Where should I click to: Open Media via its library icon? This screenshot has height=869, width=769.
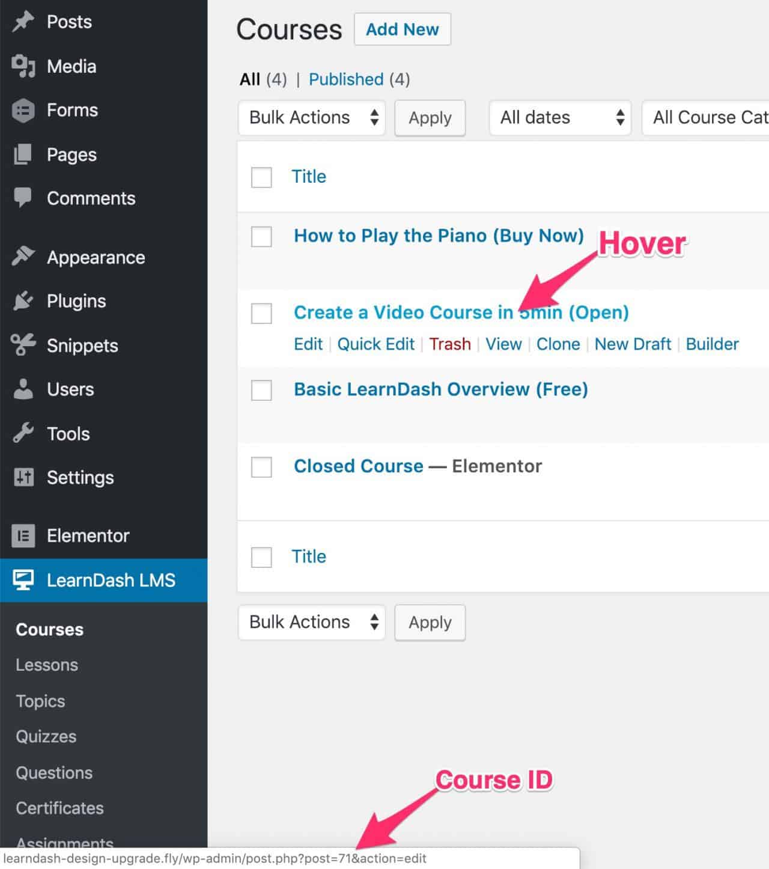[x=23, y=66]
